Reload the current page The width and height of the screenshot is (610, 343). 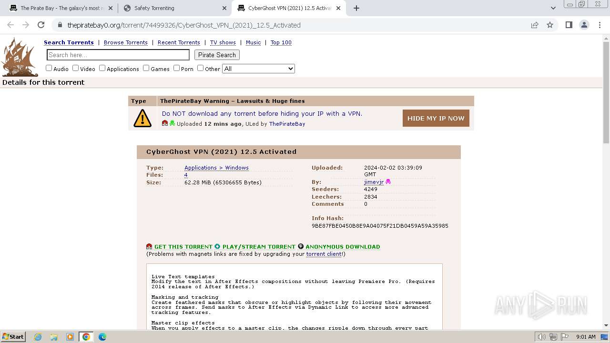[x=41, y=25]
